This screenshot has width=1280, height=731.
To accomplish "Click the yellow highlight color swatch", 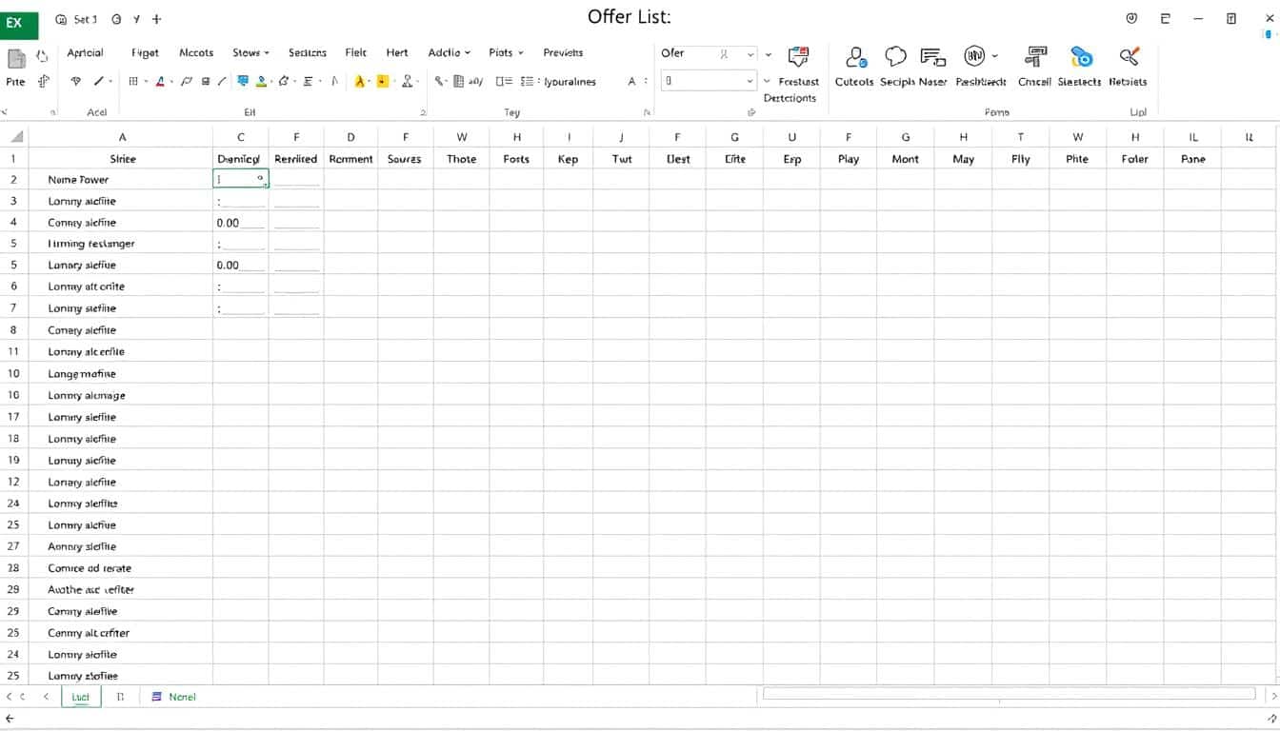I will click(383, 82).
